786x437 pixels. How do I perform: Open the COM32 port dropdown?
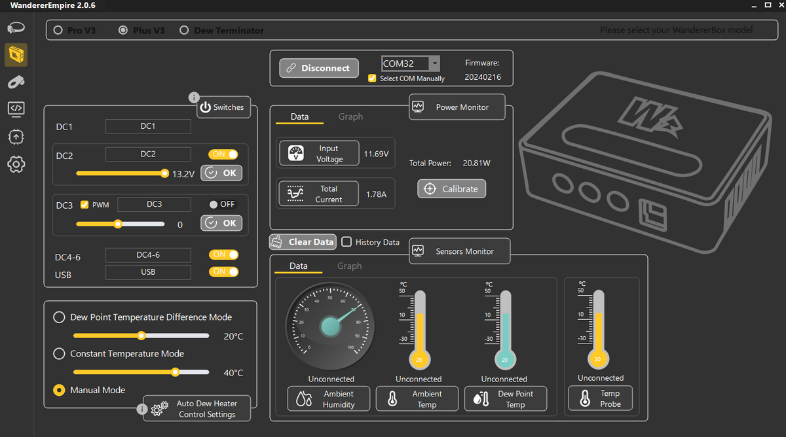pos(434,63)
